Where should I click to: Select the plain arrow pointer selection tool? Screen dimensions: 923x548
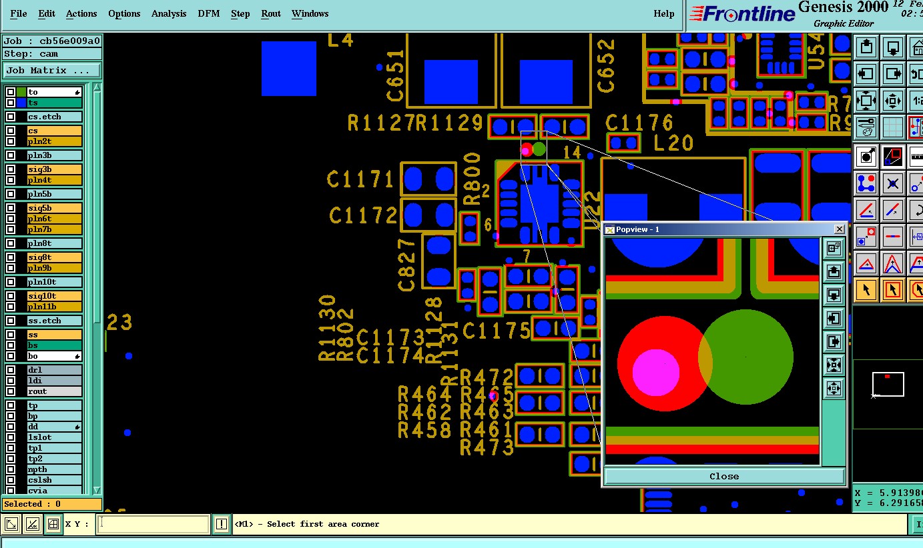866,290
